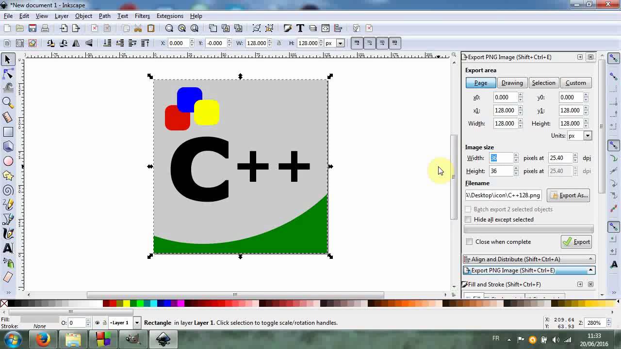Activate the Text tool
This screenshot has width=621, height=349.
click(8, 248)
